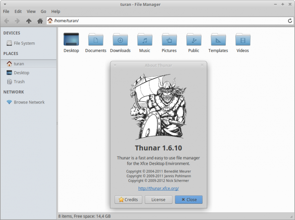Click 'Copyright © 2009-2012 Nick Schermer' line
This screenshot has width=295, height=220.
(x=159, y=181)
